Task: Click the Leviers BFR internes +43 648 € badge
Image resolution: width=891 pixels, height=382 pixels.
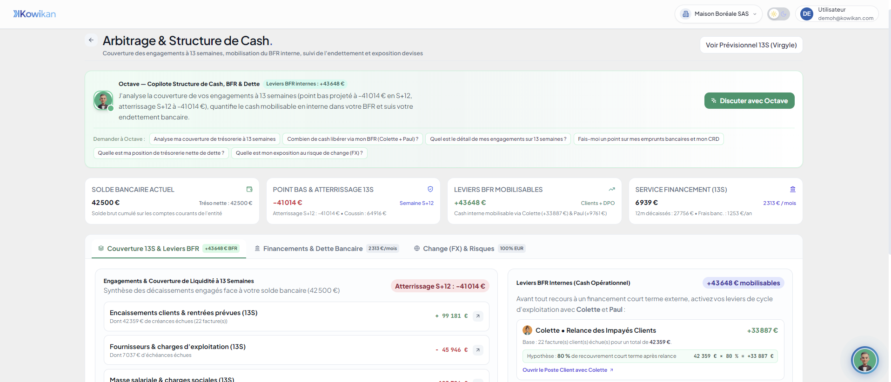Action: (x=305, y=84)
